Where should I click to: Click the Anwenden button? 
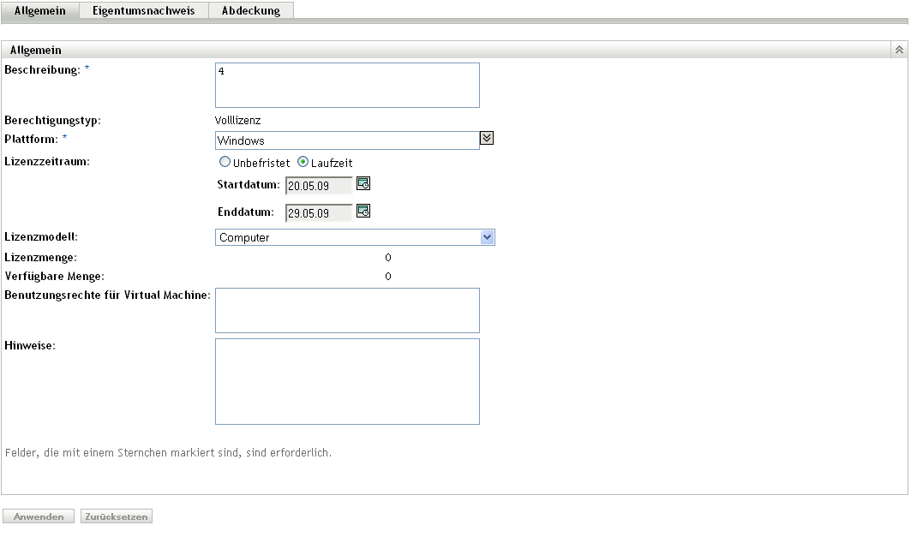click(39, 516)
